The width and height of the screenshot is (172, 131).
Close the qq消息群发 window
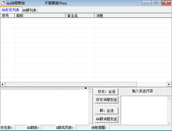pyautogui.click(x=166, y=3)
